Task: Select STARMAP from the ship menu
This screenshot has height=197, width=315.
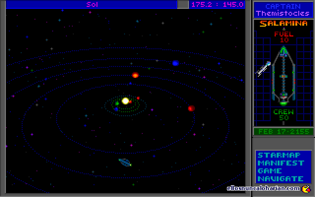Action: coord(279,155)
